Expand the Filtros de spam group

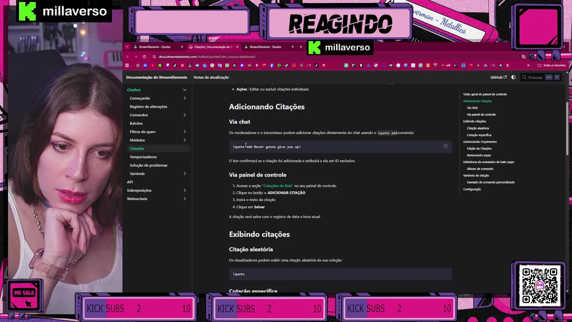[185, 132]
